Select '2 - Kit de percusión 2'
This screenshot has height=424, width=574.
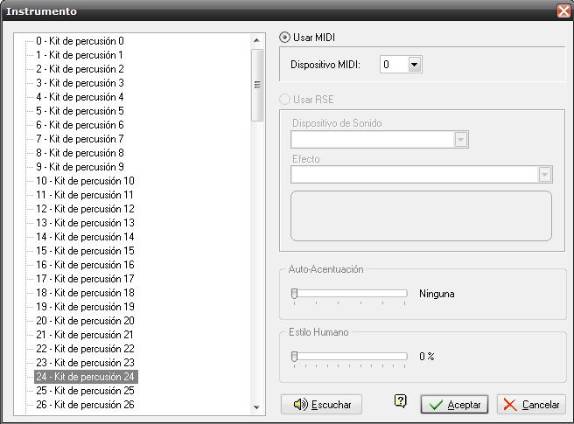(x=80, y=69)
